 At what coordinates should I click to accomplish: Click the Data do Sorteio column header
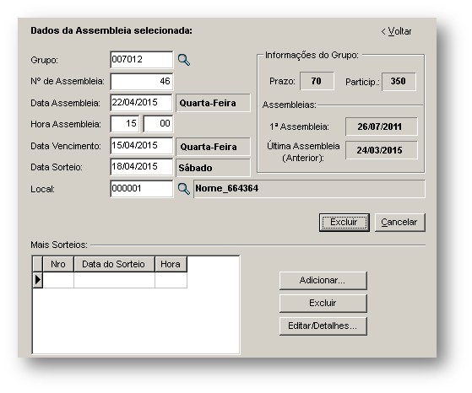click(114, 264)
